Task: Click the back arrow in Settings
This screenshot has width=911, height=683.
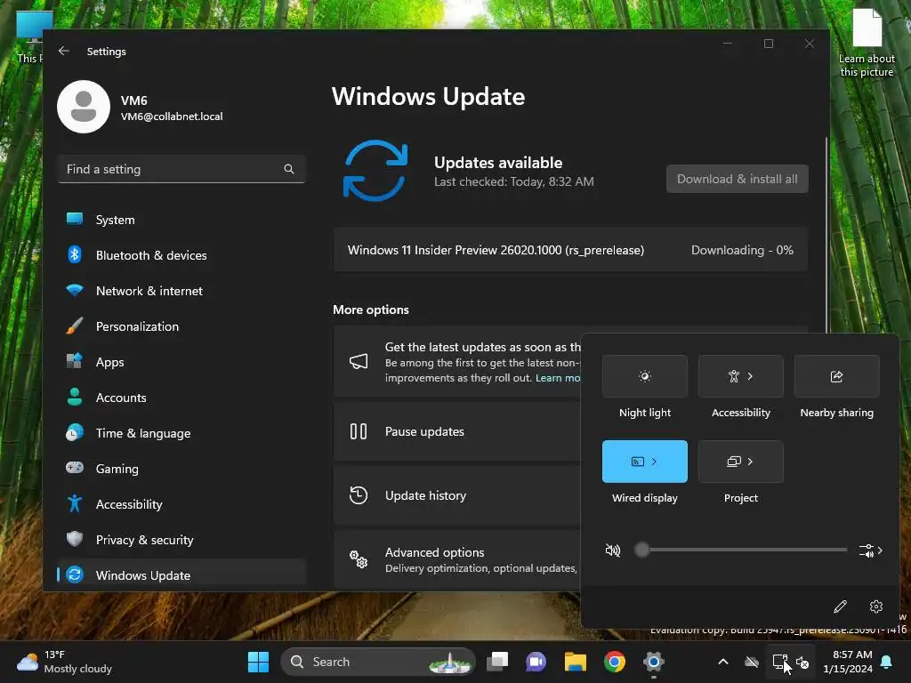Action: pyautogui.click(x=64, y=51)
